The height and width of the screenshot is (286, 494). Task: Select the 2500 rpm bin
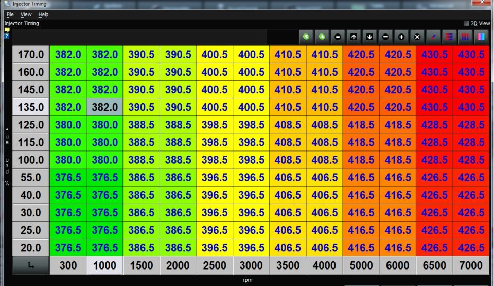[215, 265]
